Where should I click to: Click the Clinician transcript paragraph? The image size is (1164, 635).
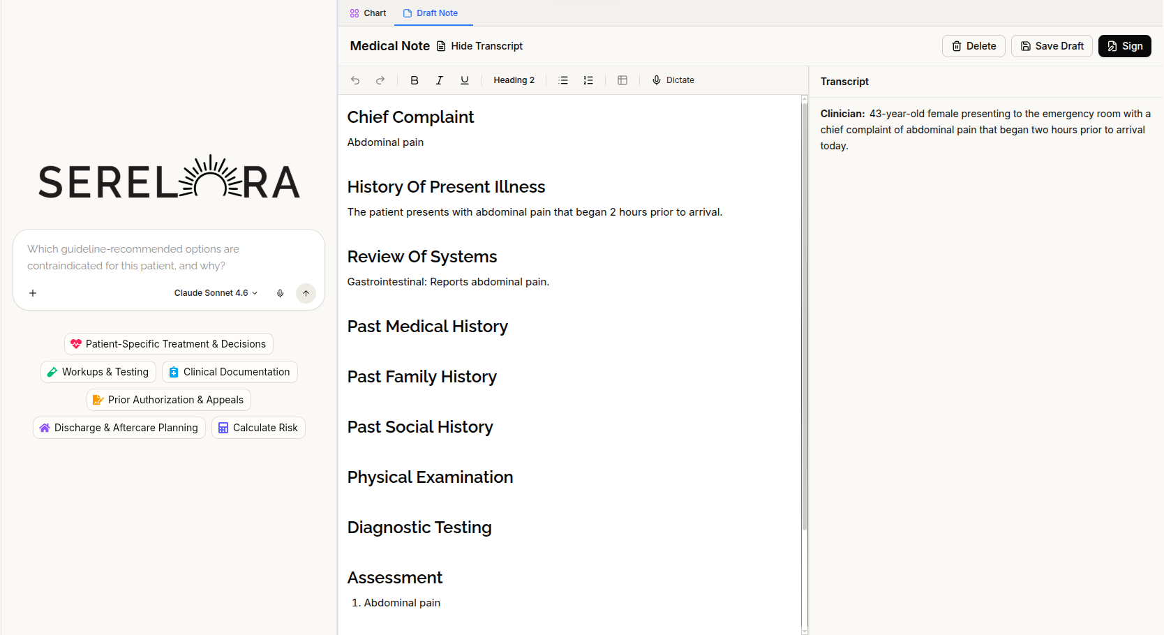pos(985,130)
